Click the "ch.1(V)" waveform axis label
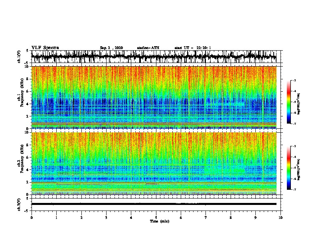The width and height of the screenshot is (316, 244). tap(19, 57)
